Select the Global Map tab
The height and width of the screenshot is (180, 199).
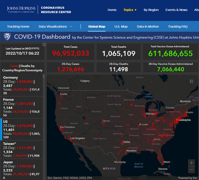[97, 27]
